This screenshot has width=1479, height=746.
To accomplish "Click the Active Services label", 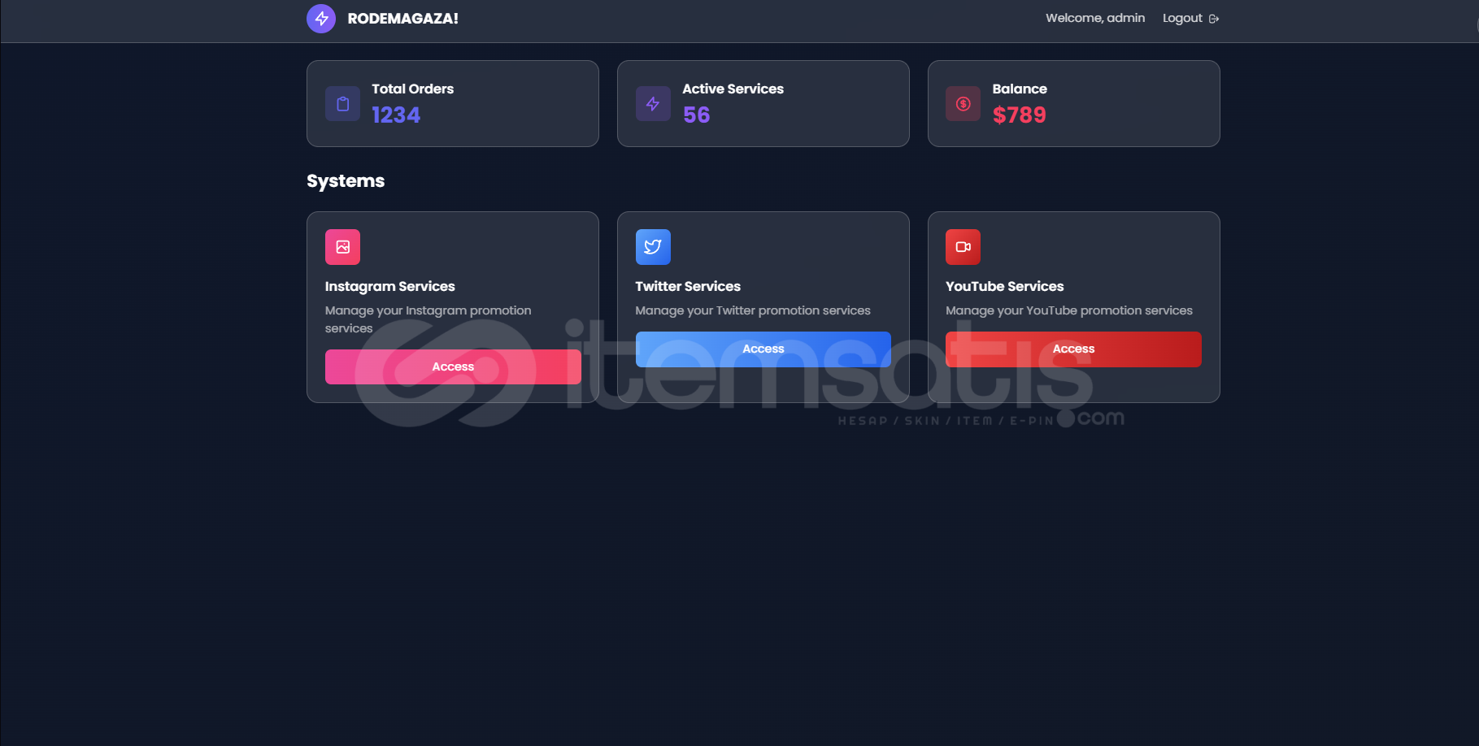I will pyautogui.click(x=733, y=89).
